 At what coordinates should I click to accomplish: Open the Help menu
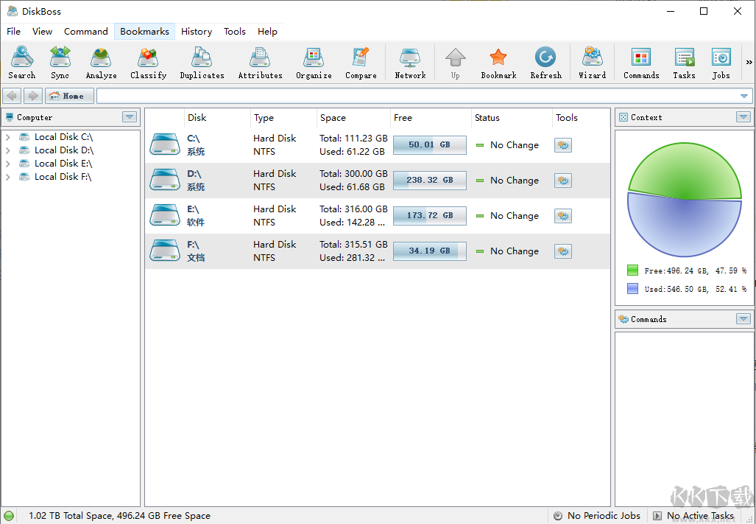point(267,32)
